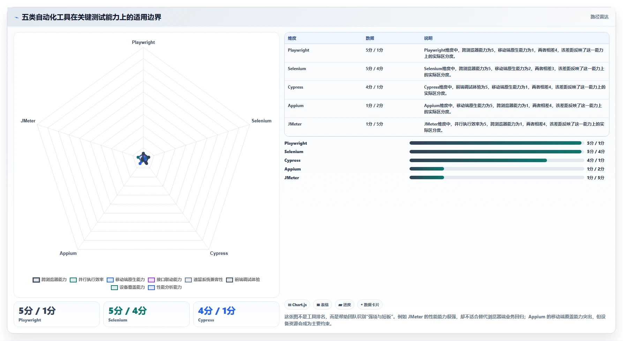Click the Cypress axis label on the radar
This screenshot has width=623, height=341.
pos(219,253)
